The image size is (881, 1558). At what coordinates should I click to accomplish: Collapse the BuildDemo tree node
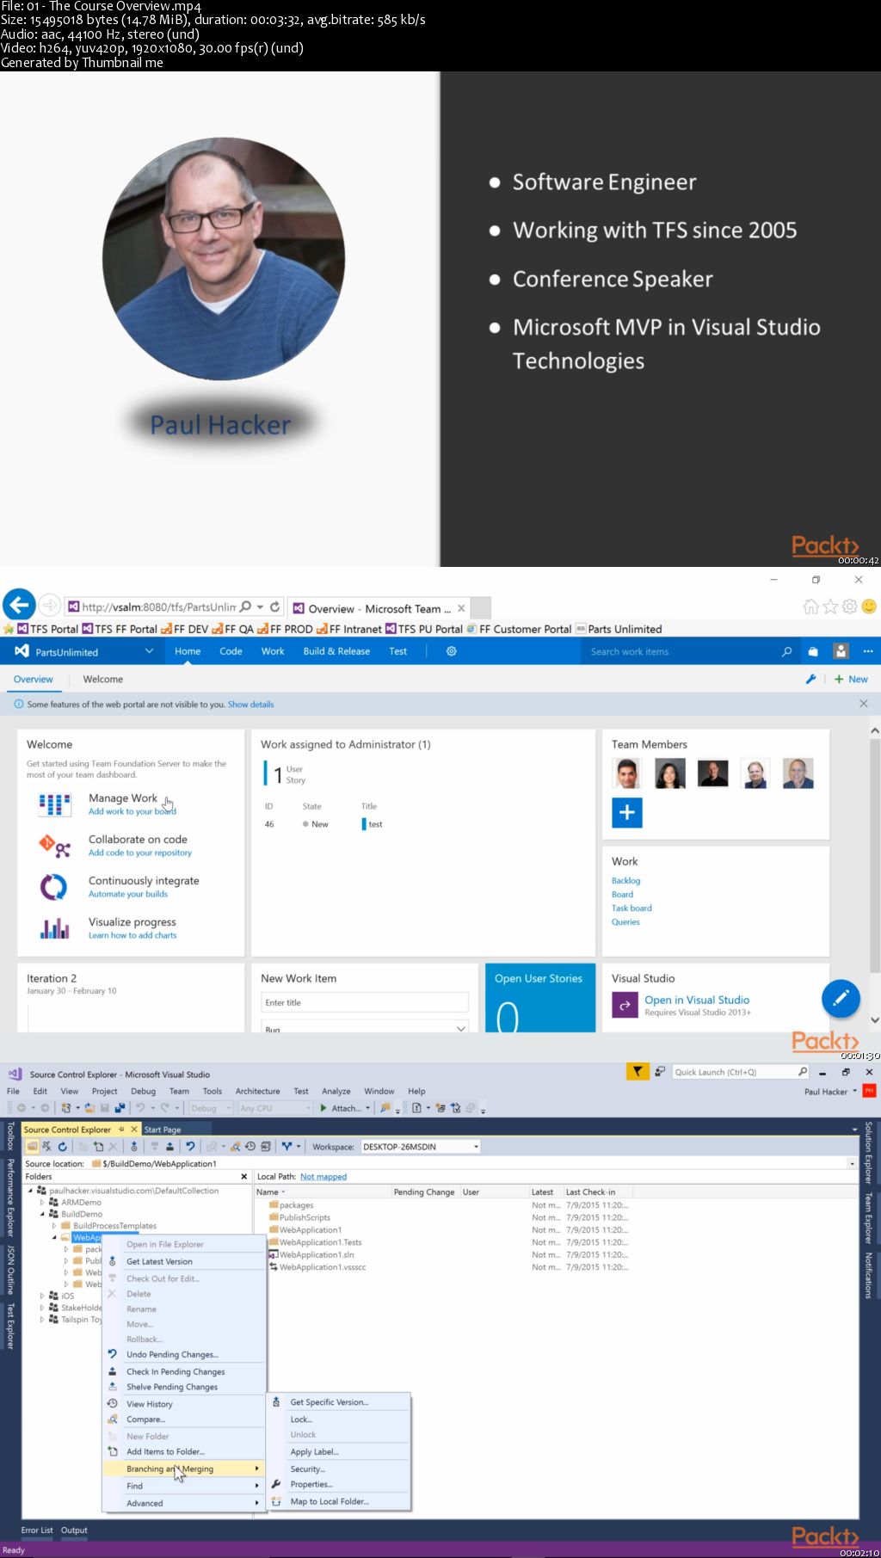coord(41,1214)
